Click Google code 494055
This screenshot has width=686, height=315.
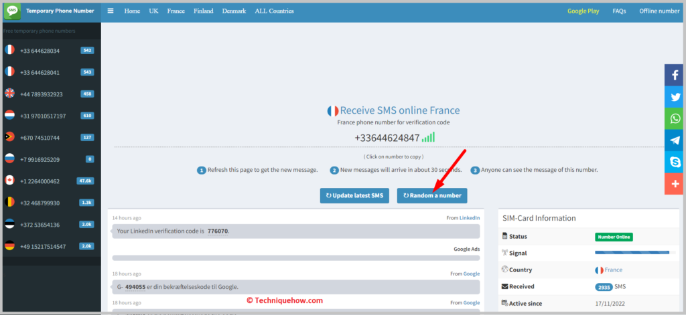click(x=135, y=287)
